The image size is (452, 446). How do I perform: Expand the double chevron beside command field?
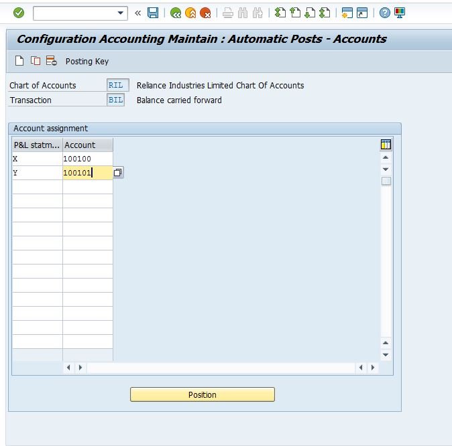(x=137, y=13)
